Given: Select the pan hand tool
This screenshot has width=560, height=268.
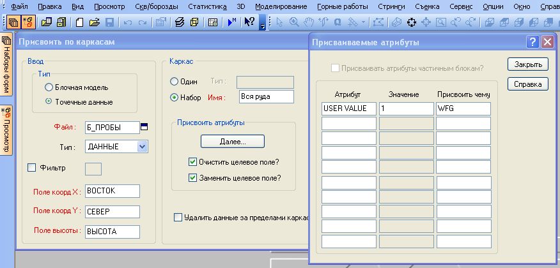Looking at the screenshot, I should [309, 22].
